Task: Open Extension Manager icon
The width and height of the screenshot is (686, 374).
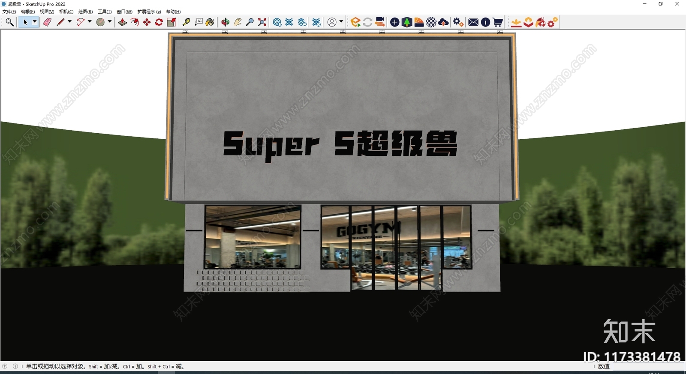Action: [316, 22]
